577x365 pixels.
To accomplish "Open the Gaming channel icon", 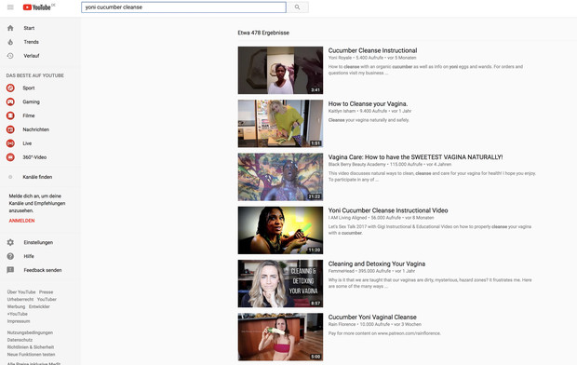I will (x=10, y=101).
